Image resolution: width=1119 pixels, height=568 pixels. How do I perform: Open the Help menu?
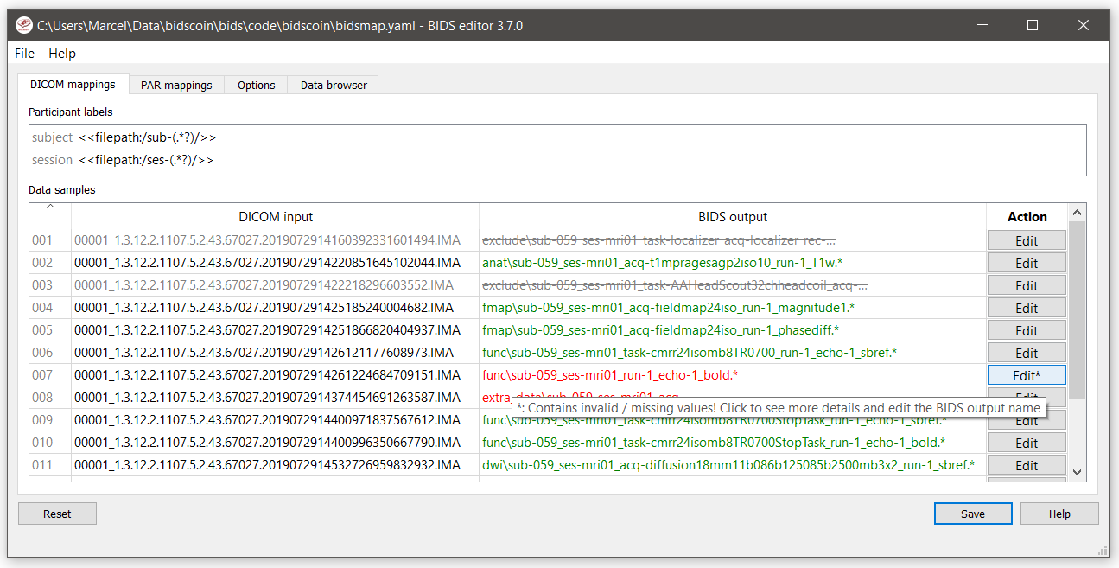coord(62,54)
